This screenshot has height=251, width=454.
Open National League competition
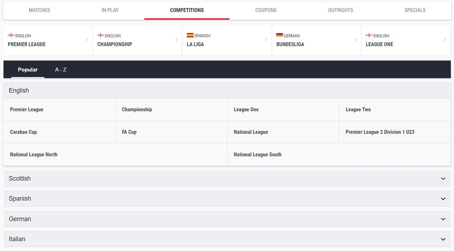pyautogui.click(x=283, y=132)
